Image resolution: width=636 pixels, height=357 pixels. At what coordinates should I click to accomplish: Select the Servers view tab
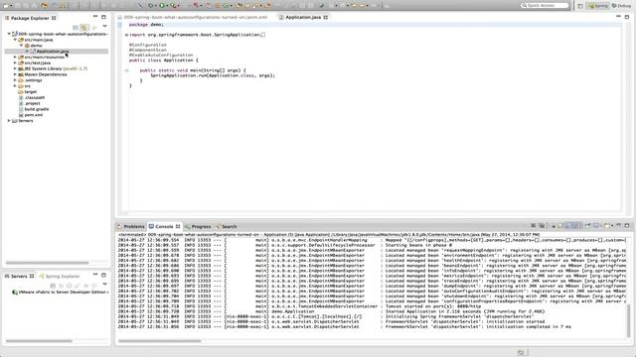(x=19, y=276)
